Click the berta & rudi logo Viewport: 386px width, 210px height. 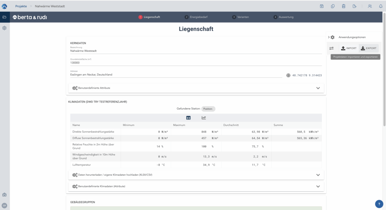[30, 17]
